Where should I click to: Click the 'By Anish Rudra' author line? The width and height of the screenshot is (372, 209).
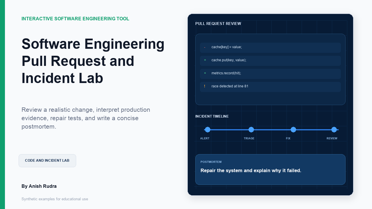39,186
